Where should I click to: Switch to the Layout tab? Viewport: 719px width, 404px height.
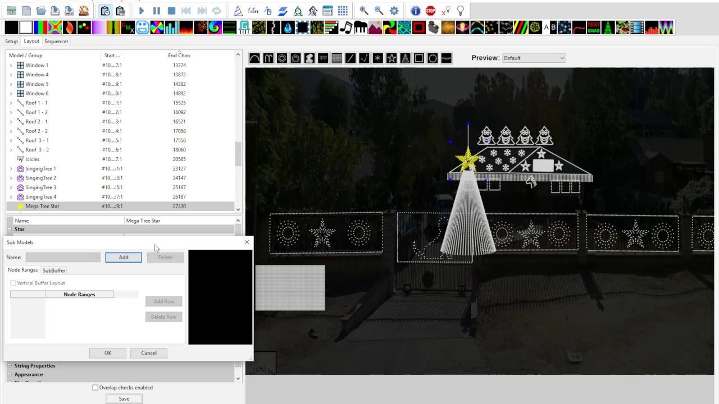(31, 42)
